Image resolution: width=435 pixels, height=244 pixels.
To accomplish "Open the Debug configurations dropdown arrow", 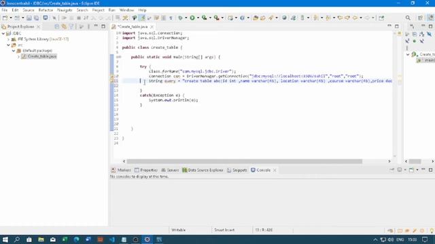I will 186,18.
